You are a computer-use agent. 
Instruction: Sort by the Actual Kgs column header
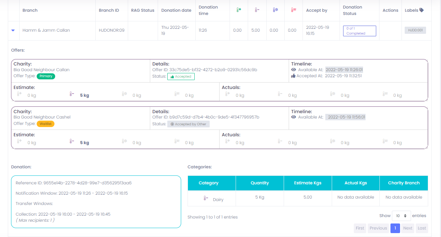356,183
